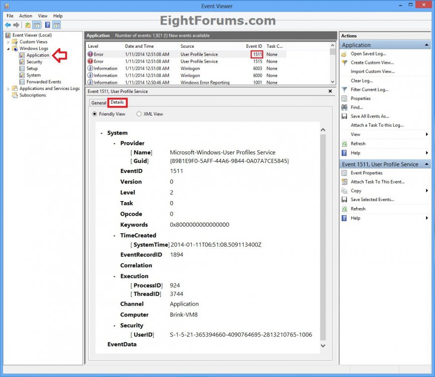
Task: Select the Winlogon 6003 Information event row
Action: (186, 68)
